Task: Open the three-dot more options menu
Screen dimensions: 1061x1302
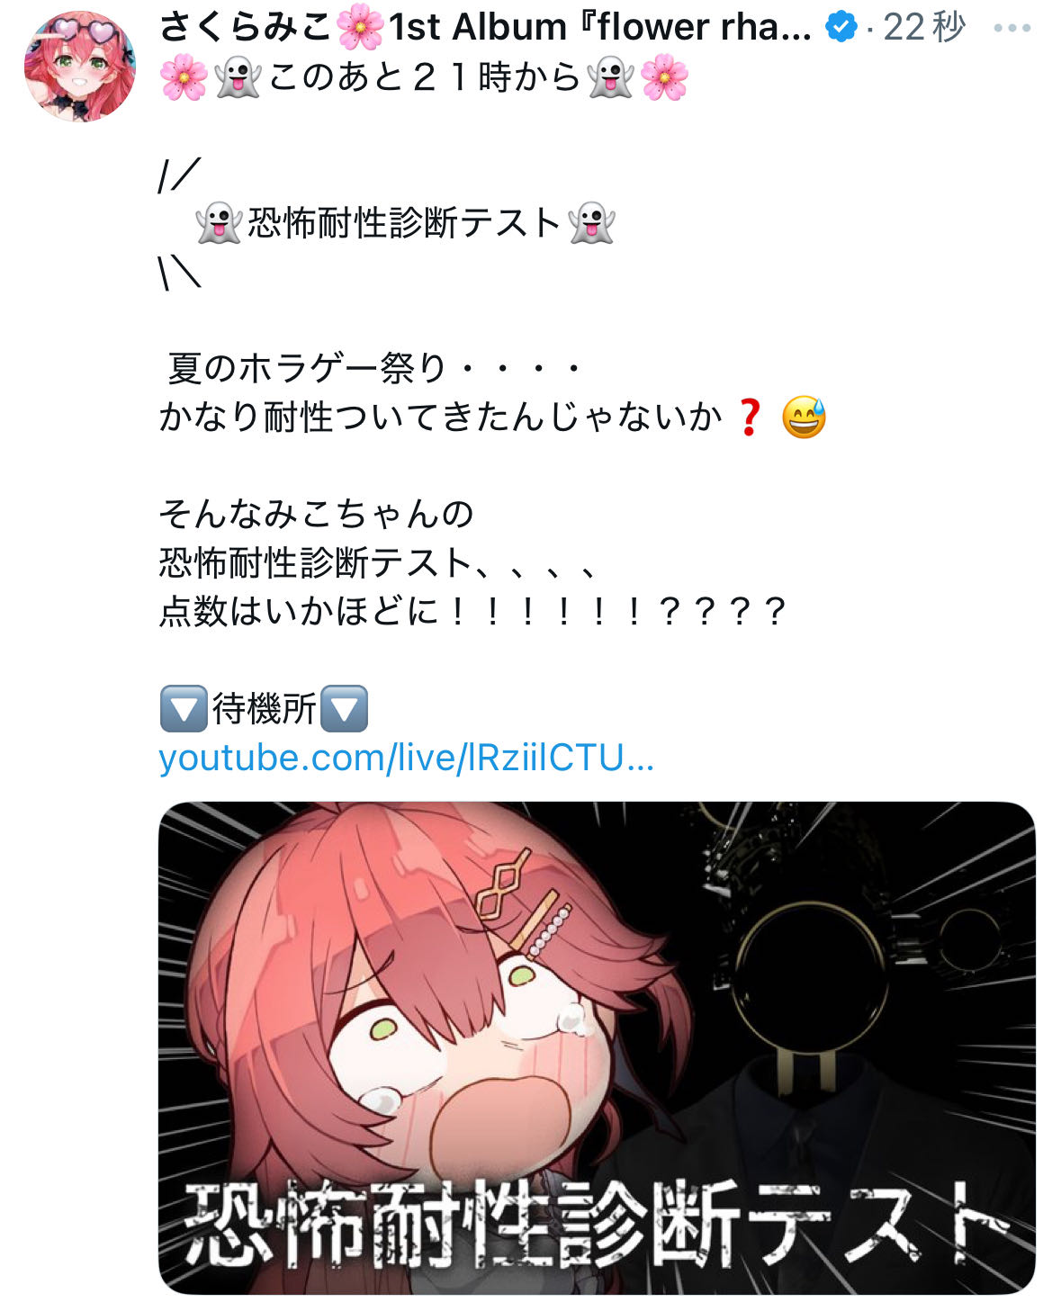Action: tap(1012, 29)
